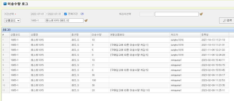Image resolution: width=234 pixels, height=101 pixels.
Task: Click date 2021-11-04 12:24:28
Action: [213, 55]
